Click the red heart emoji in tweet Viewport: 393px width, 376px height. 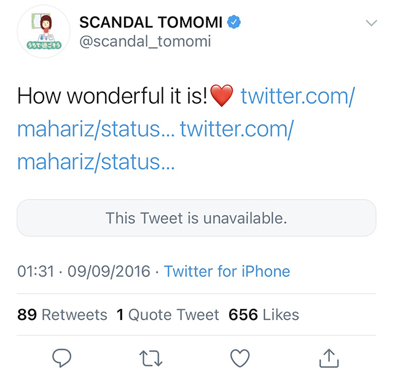pos(222,96)
